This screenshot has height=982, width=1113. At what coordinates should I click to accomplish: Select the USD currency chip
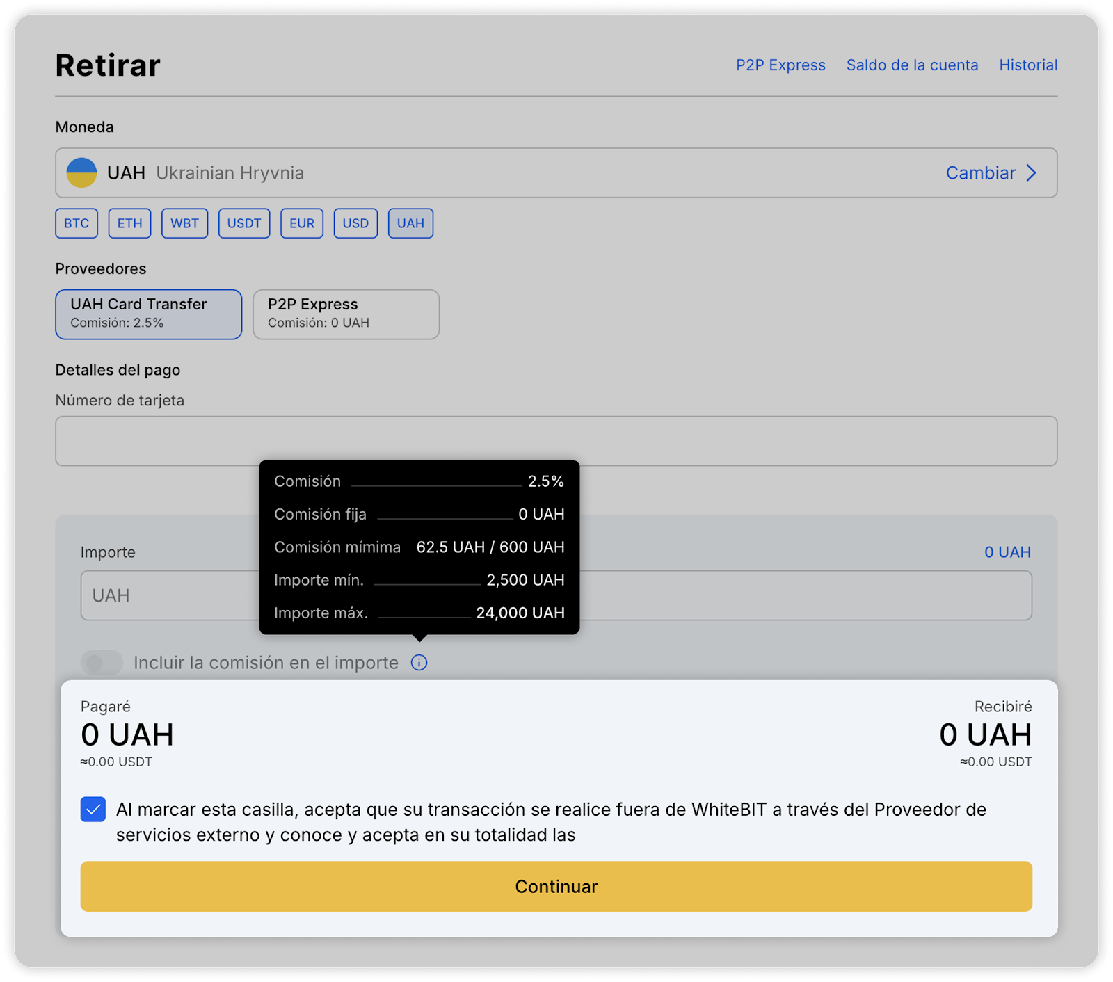[355, 223]
